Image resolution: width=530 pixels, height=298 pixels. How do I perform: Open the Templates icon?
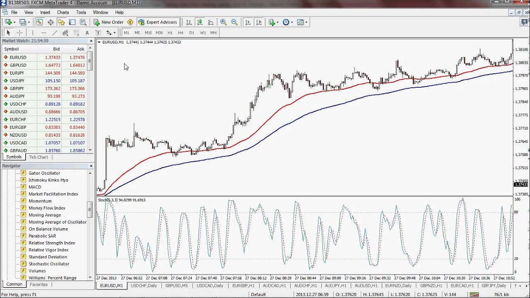[x=301, y=22]
